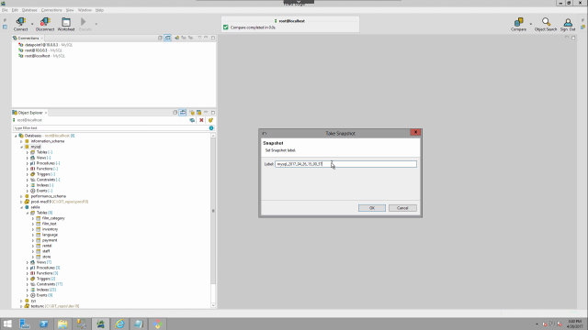Select root@10.0.0.3 MySQL connection

(x=40, y=50)
